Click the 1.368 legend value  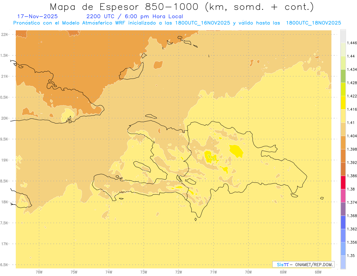pos(352,216)
